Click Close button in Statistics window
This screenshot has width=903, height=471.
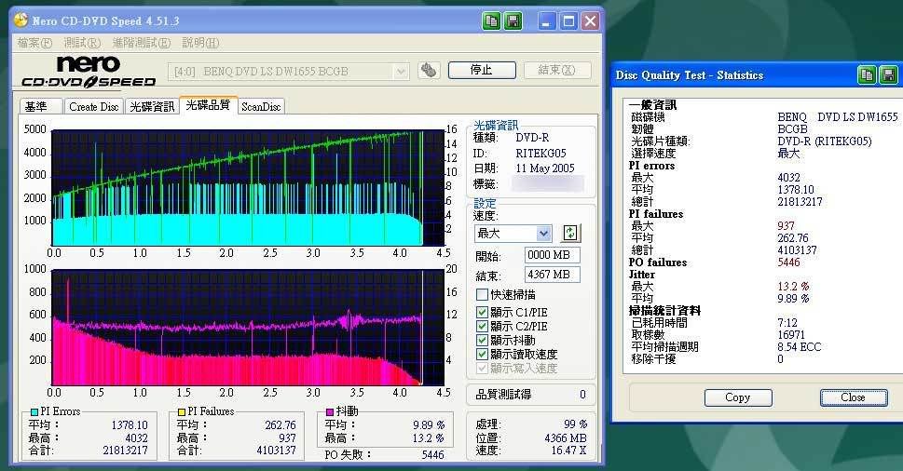click(x=854, y=397)
